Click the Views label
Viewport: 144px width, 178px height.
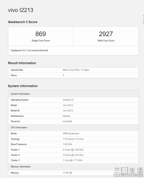14,75
